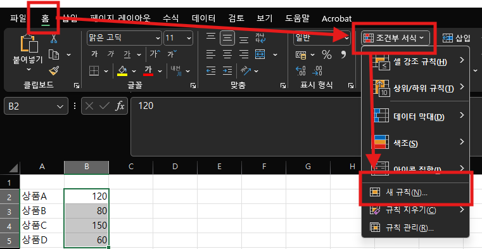Open 상위/하위 규칙 submenu
The image size is (482, 249).
tap(415, 89)
